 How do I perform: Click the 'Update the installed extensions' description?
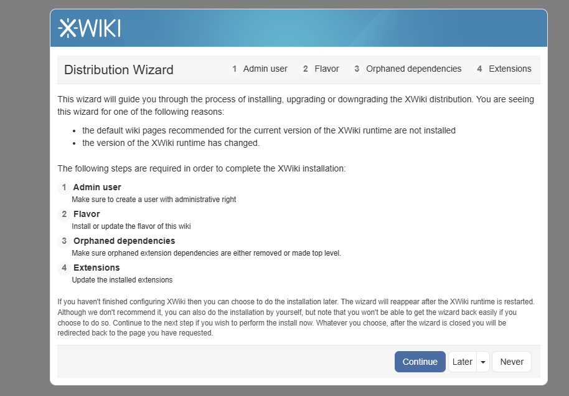click(x=122, y=280)
